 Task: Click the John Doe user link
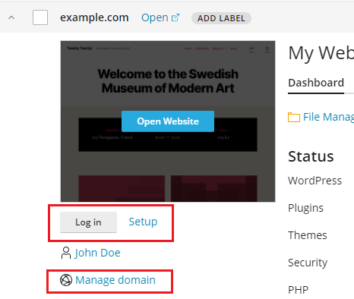click(97, 253)
